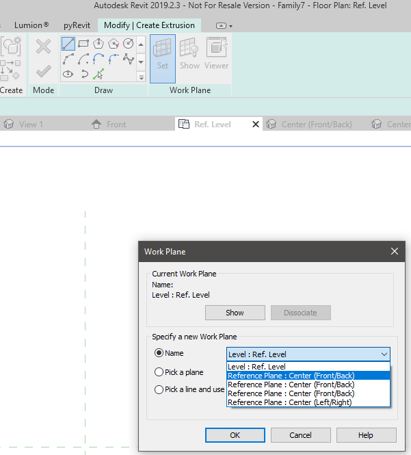Select the Pick a line and use radio button

pos(159,389)
